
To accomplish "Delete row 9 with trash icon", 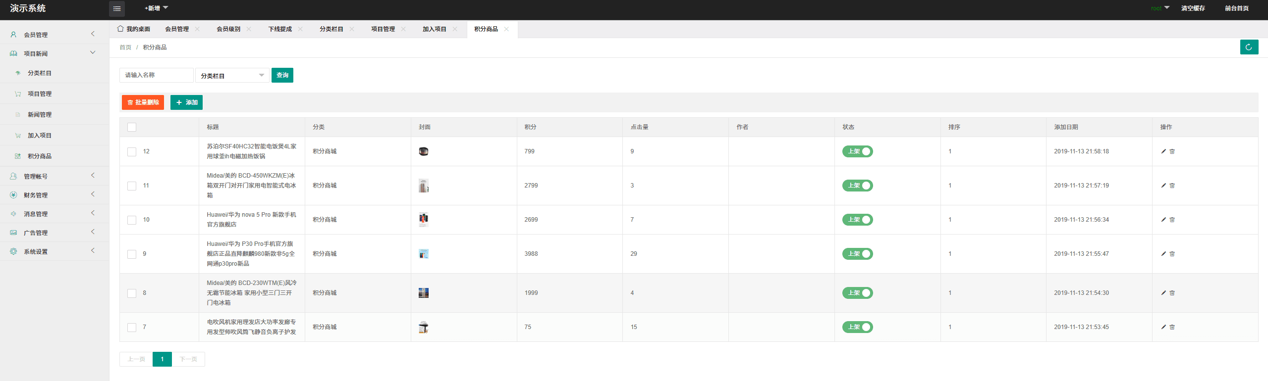I will point(1172,254).
